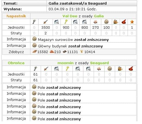Open defender player moomin profile
Viewport: 142px width, 124px height.
[65, 63]
